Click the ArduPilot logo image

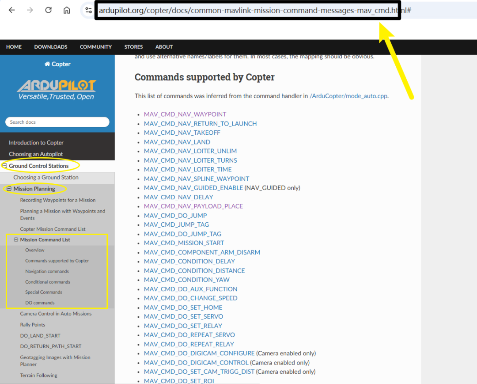click(x=57, y=89)
